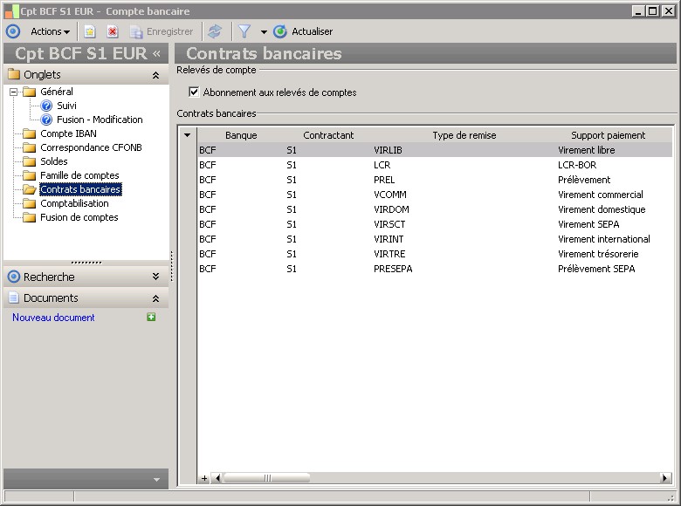Open the Actions menu
681x506 pixels.
pyautogui.click(x=50, y=31)
